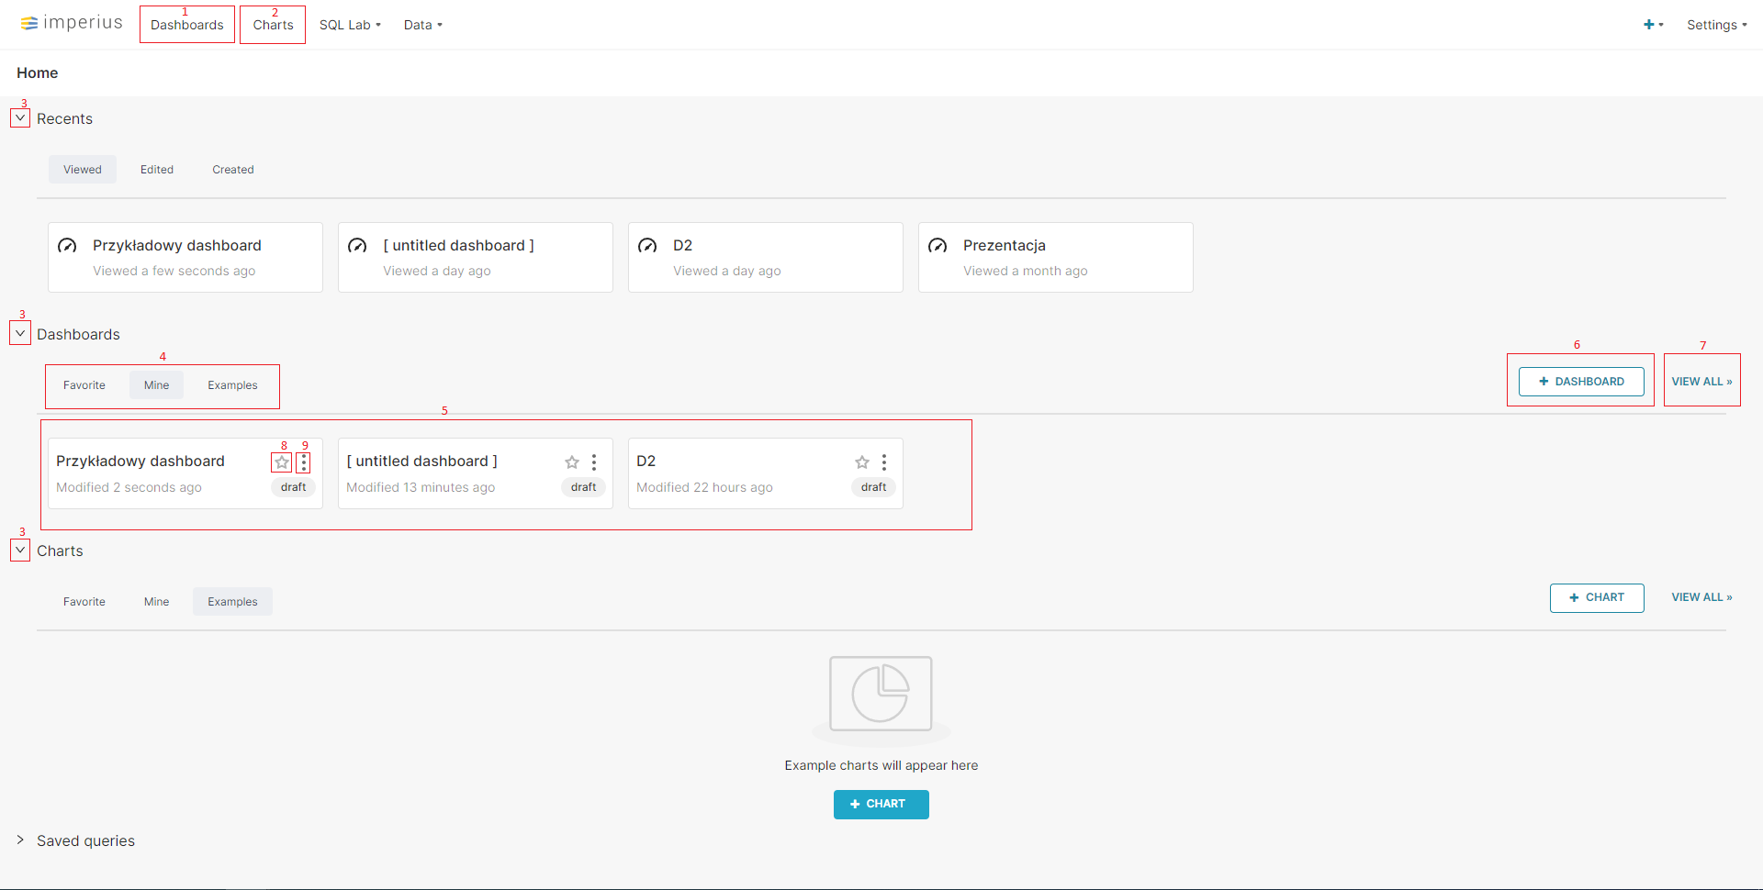Click the empty chart placeholder image
Image resolution: width=1763 pixels, height=890 pixels.
(x=881, y=699)
